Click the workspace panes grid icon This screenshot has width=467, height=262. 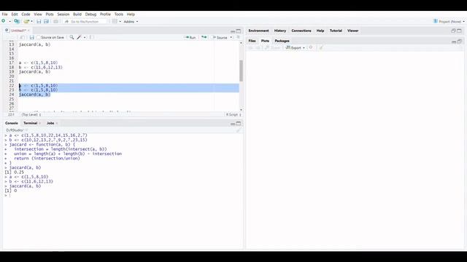click(115, 21)
